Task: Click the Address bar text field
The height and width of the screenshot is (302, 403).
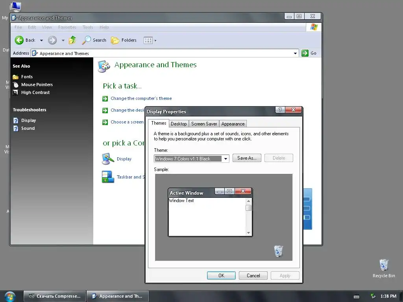Action: [x=165, y=53]
